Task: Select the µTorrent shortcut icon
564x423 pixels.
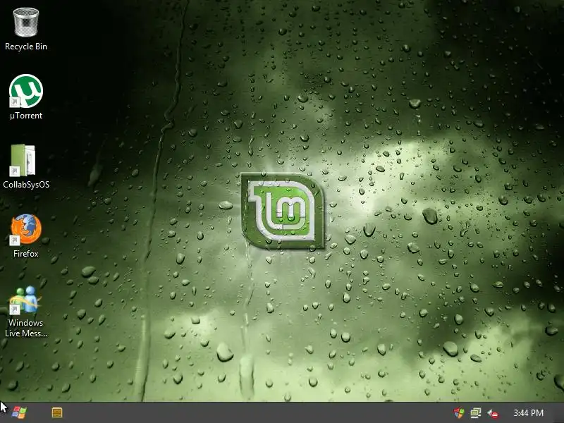Action: [x=26, y=91]
